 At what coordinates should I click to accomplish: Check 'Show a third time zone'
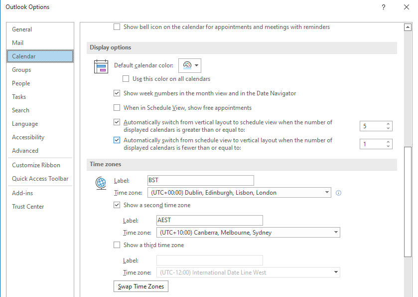[x=117, y=245]
